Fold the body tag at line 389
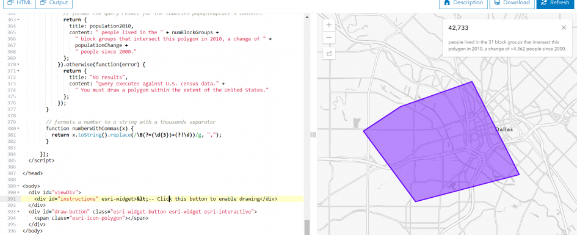The width and height of the screenshot is (577, 235). [19, 186]
